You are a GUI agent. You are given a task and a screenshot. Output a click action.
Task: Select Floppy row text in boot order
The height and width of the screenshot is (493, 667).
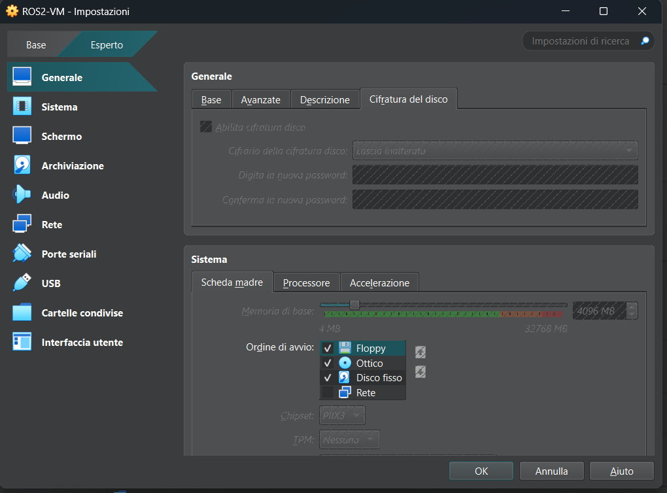tap(371, 348)
